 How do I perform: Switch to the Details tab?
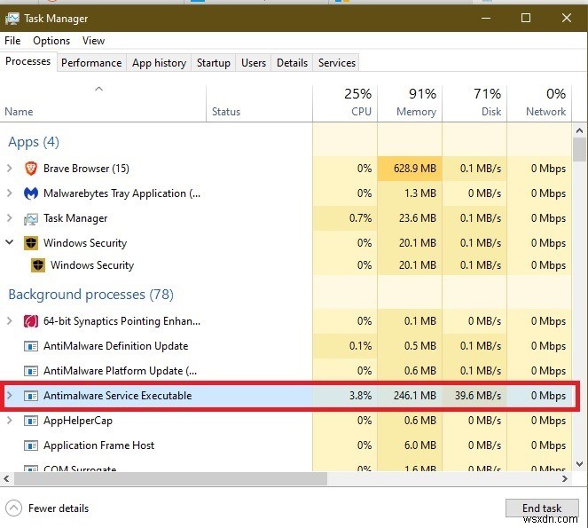tap(292, 63)
